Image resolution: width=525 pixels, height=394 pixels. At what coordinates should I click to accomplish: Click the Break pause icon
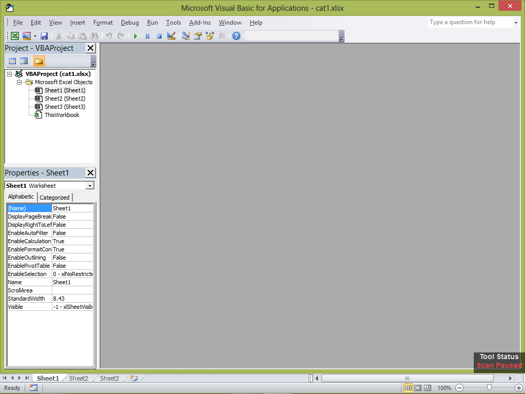pyautogui.click(x=147, y=36)
